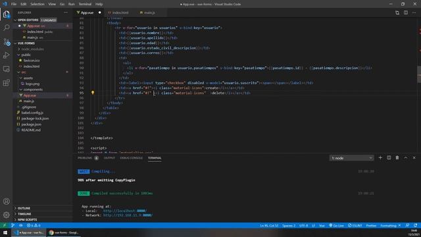
Task: Open the terminal selector dropdown '1: node'
Action: (x=351, y=158)
